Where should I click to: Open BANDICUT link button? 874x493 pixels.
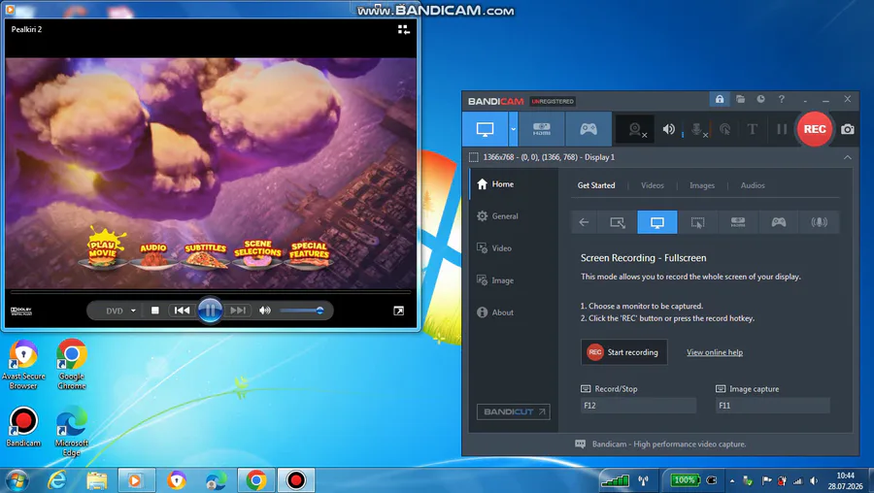pyautogui.click(x=514, y=411)
